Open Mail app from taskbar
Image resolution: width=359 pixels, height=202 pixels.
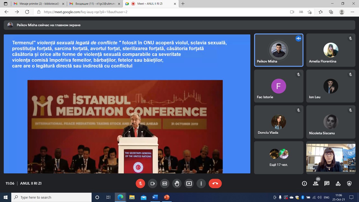tap(143, 197)
